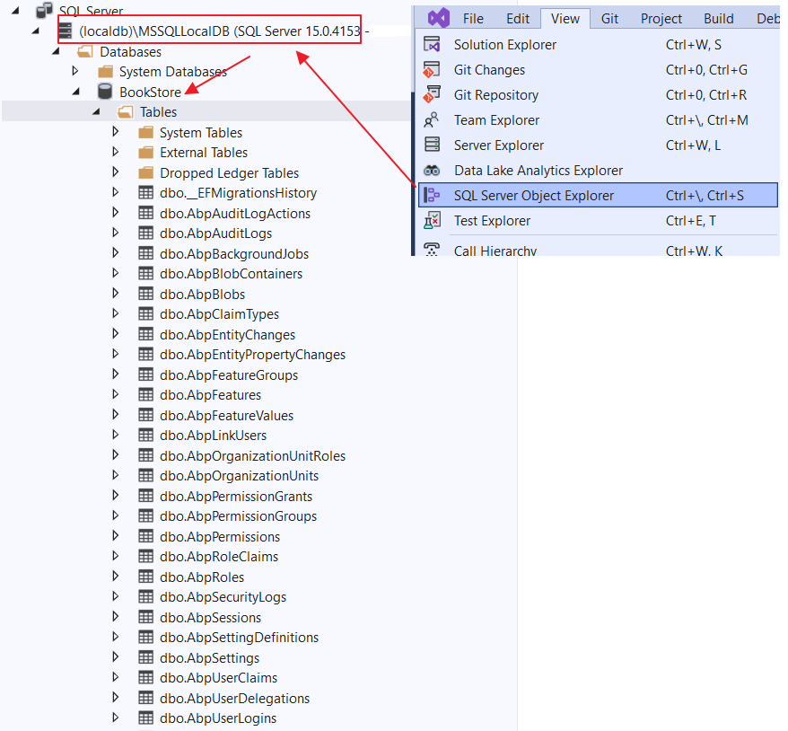
Task: Choose Solution Explorer from View menu
Action: coord(598,44)
